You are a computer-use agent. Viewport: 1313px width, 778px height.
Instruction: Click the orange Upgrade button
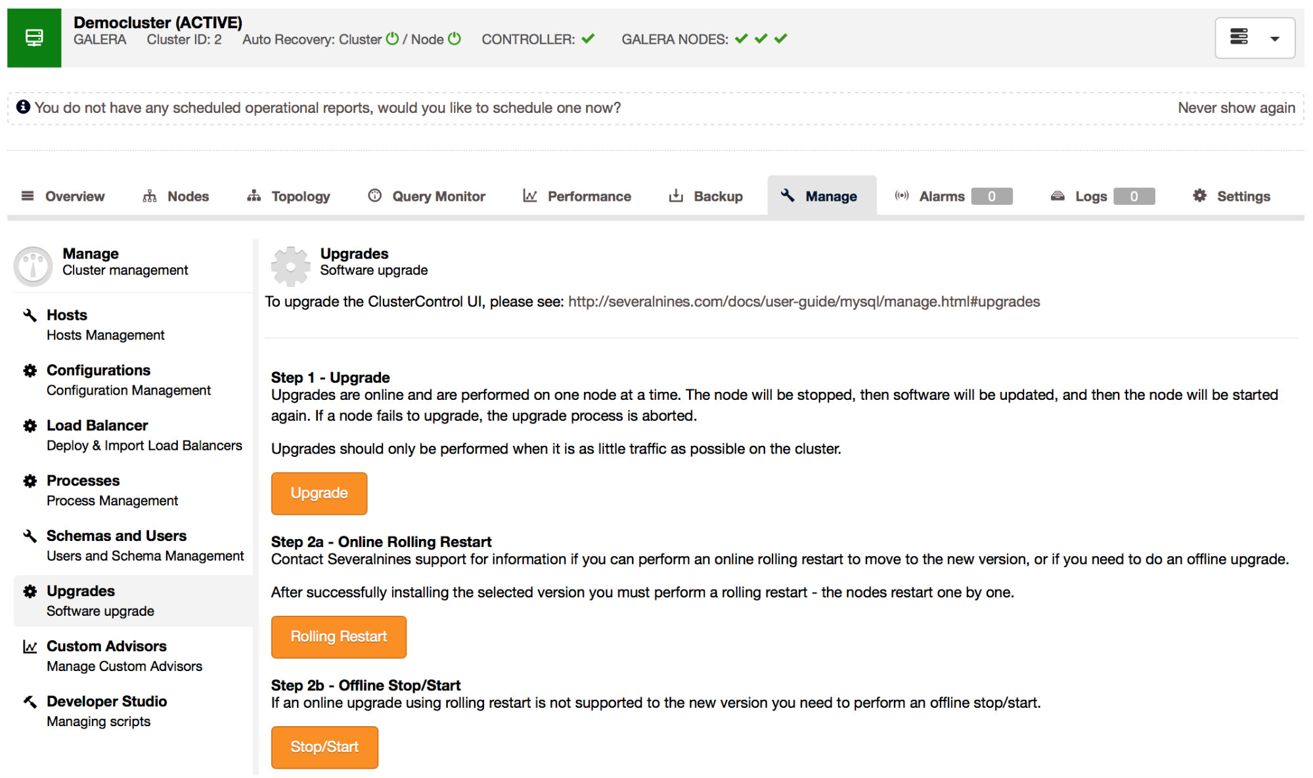[x=319, y=493]
